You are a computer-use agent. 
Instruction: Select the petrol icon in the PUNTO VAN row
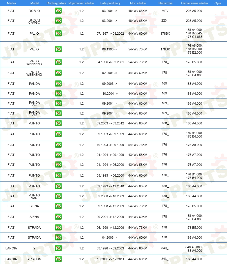[x=58, y=196]
